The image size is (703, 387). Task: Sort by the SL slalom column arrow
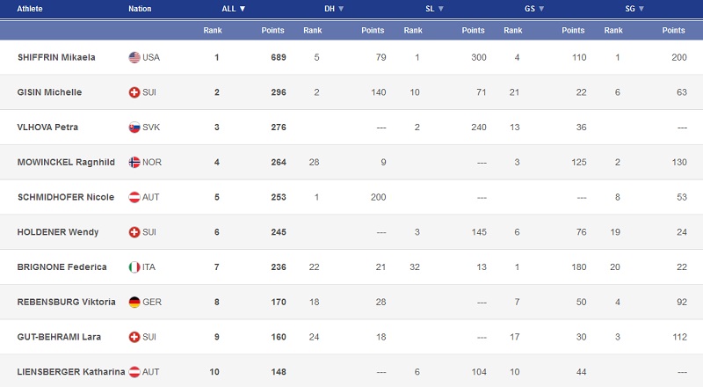441,9
